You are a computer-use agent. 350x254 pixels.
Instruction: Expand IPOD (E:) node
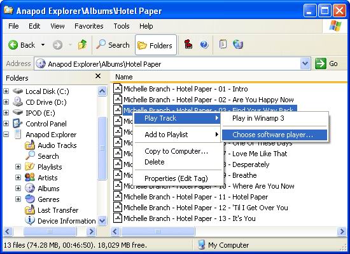click(x=6, y=113)
